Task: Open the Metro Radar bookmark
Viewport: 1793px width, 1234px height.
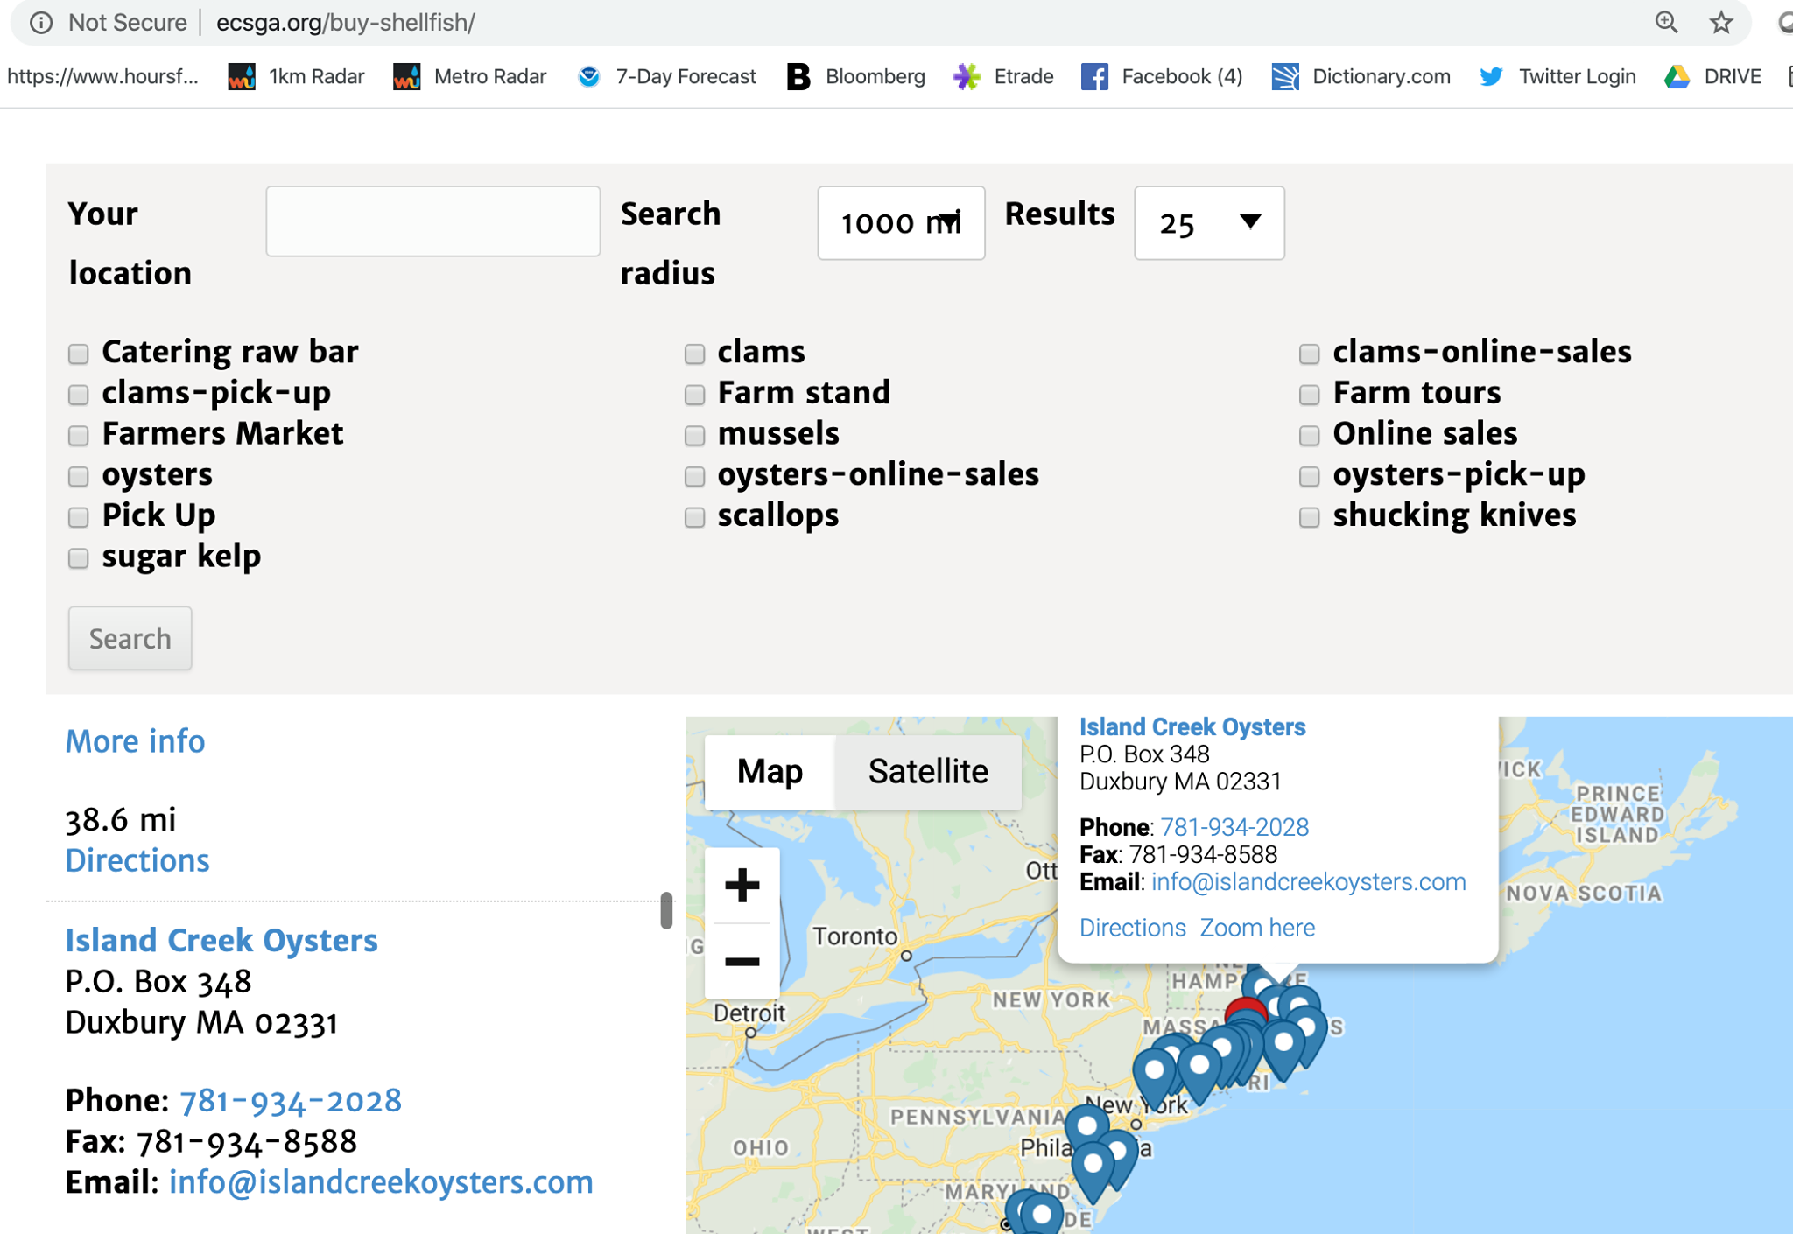Action: [469, 77]
